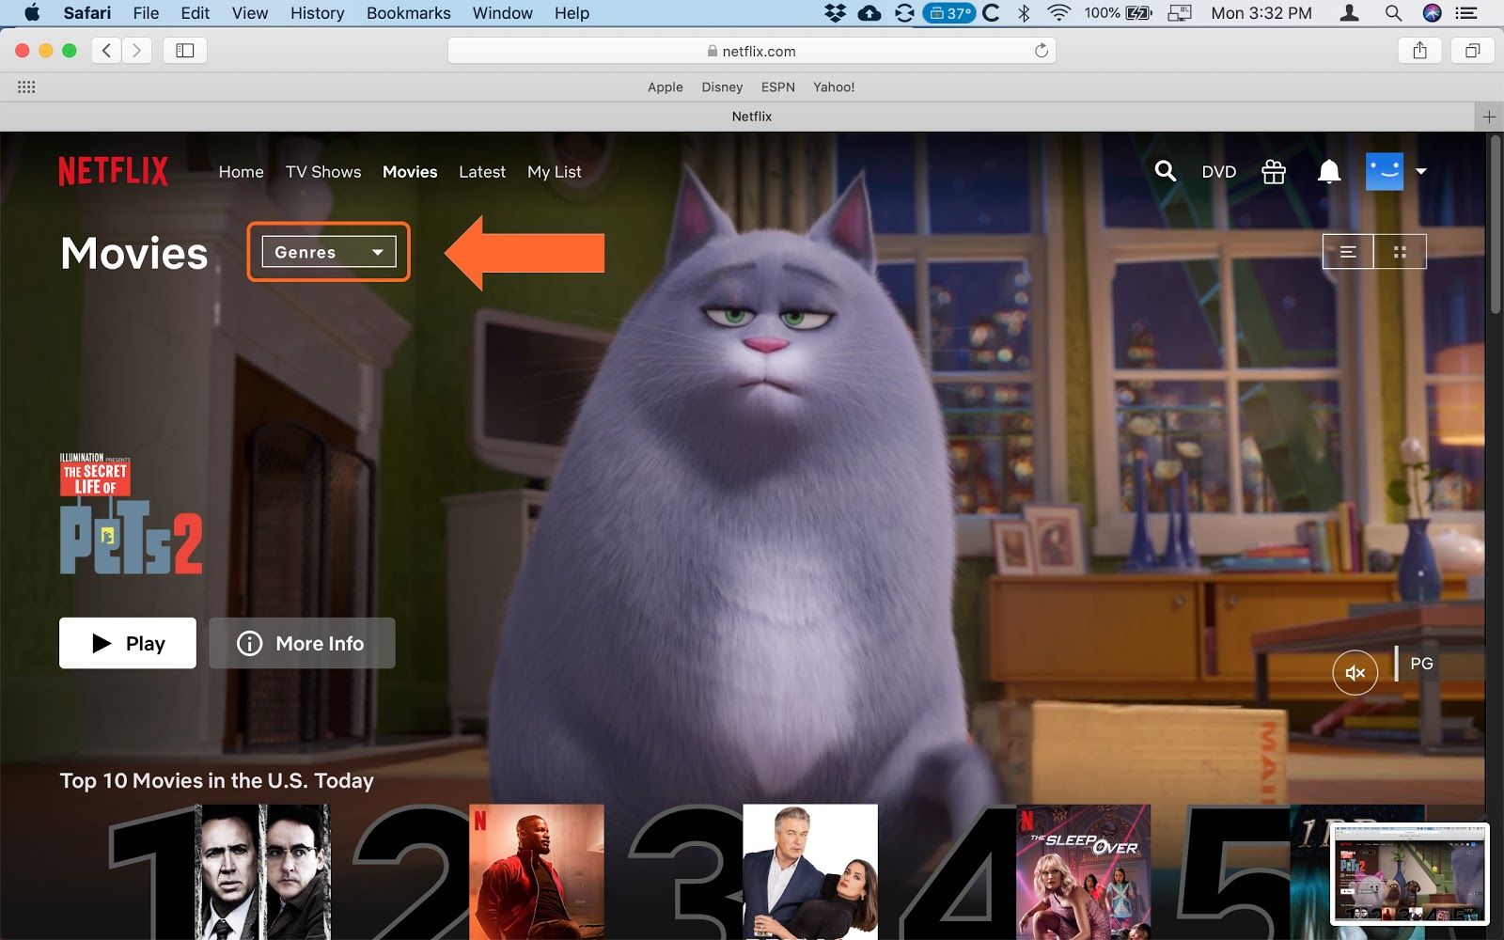1504x940 pixels.
Task: Open the number 1 ranked movie poster
Action: click(x=262, y=871)
